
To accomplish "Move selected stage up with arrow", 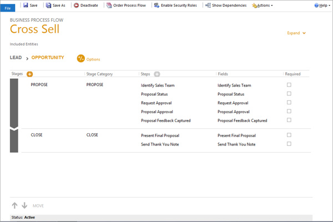I will (x=15, y=205).
